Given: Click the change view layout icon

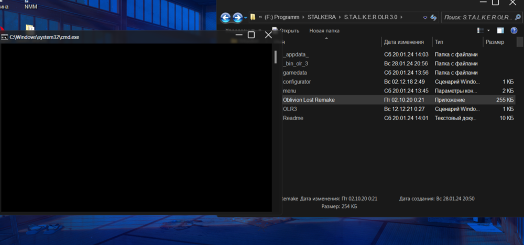Looking at the screenshot, I should point(480,31).
